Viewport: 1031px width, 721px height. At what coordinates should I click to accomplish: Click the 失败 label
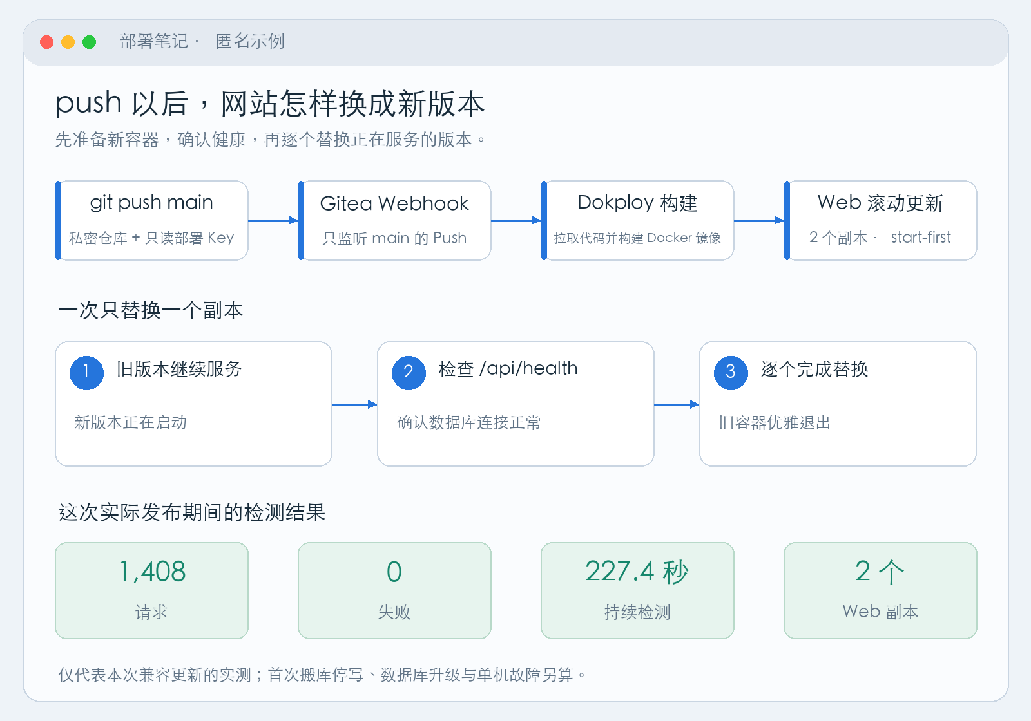(394, 612)
